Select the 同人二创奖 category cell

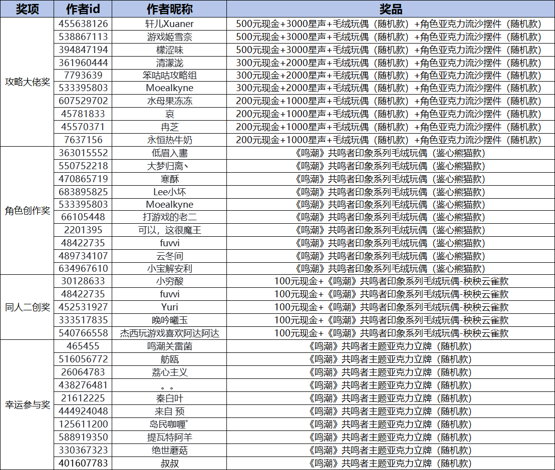point(27,307)
